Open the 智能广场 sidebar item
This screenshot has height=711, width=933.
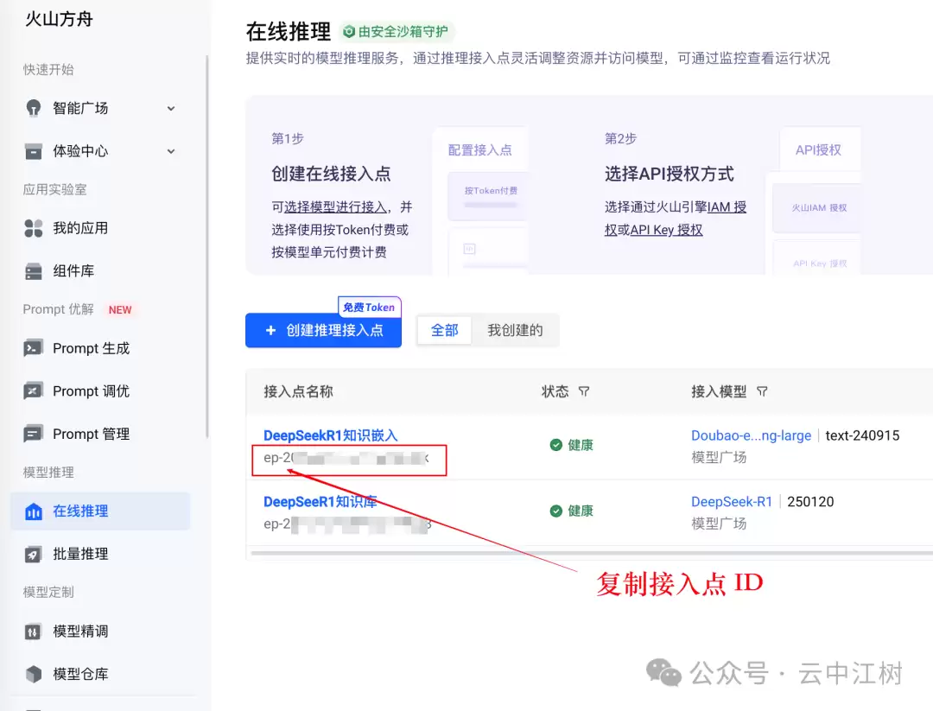(x=100, y=108)
